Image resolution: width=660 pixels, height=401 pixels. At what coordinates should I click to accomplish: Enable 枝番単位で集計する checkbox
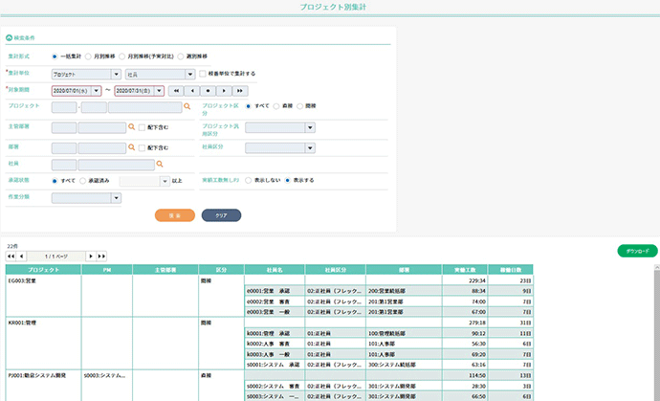point(203,73)
